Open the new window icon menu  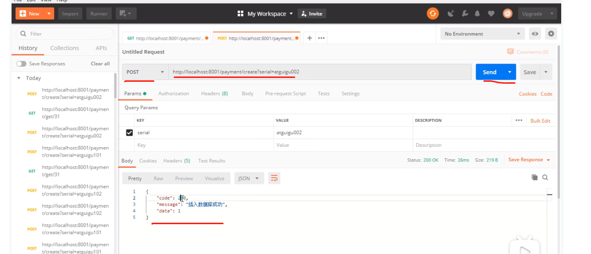pyautogui.click(x=126, y=13)
